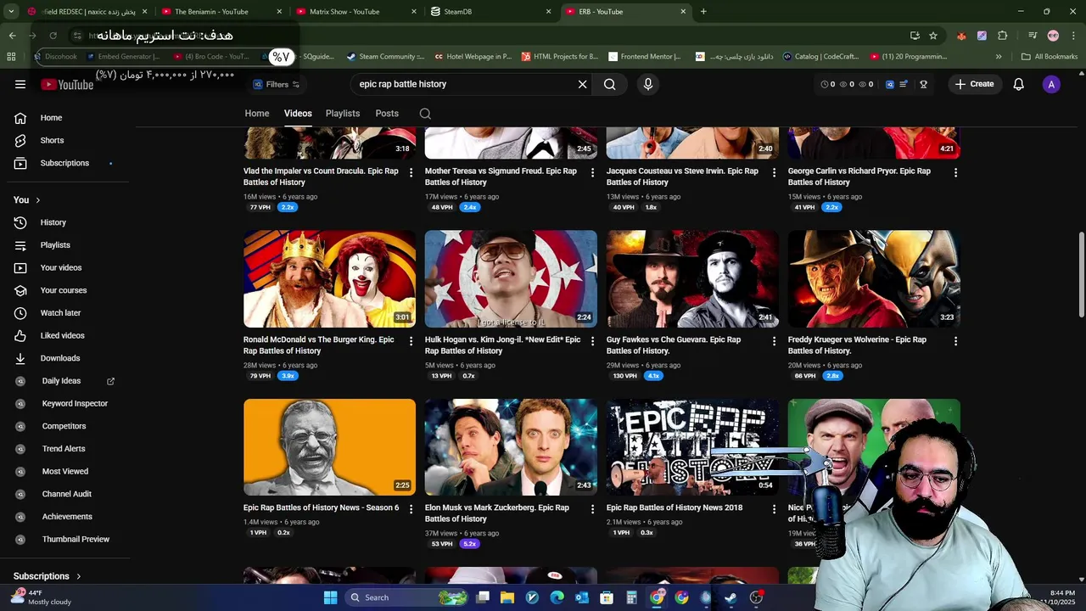Open Elon Musk video options menu
This screenshot has height=611, width=1086.
(x=592, y=509)
